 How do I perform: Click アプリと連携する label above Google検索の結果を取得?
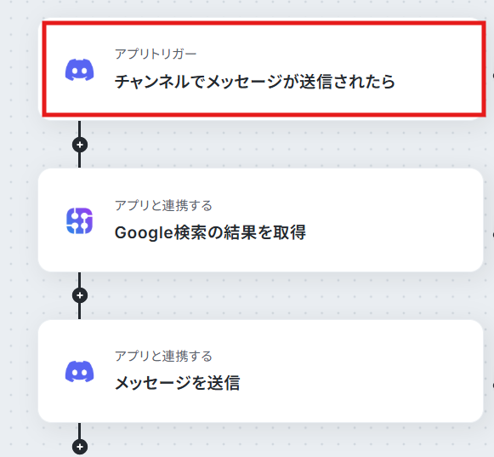(x=163, y=205)
